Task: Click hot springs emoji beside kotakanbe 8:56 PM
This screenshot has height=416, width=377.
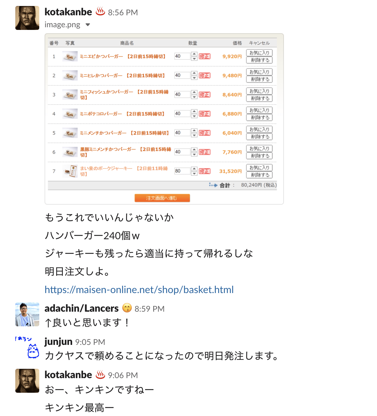Action: click(100, 12)
